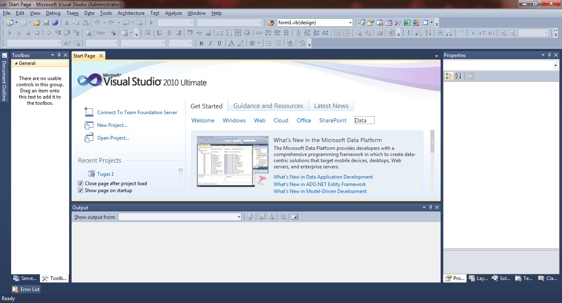Screen dimensions: 562x303
Task: Open the Debug menu
Action: (53, 13)
